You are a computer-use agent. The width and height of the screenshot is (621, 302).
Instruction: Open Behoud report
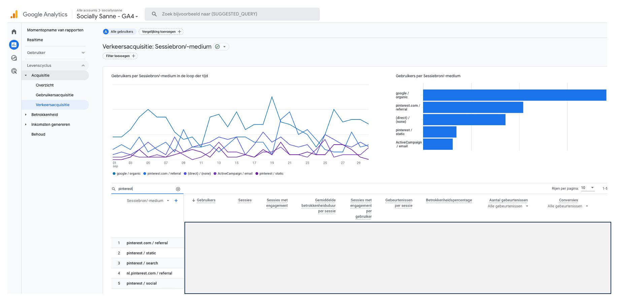click(x=38, y=134)
